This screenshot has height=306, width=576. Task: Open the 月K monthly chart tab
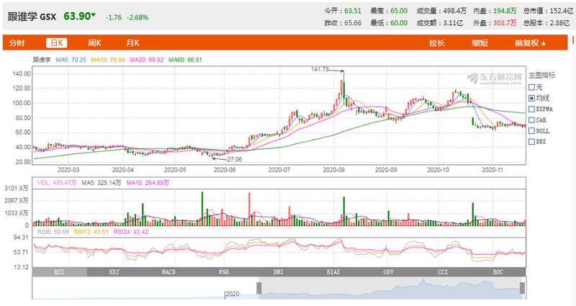tap(132, 43)
